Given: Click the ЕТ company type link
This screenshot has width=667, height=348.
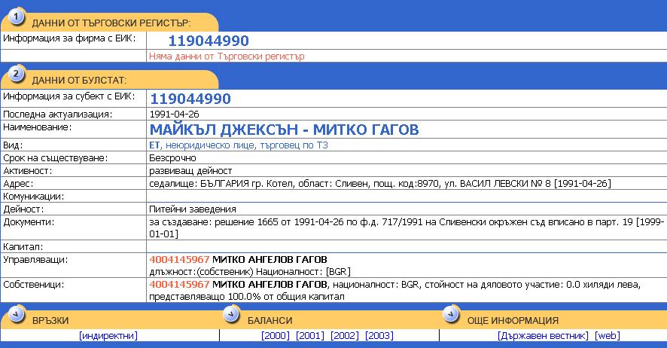Looking at the screenshot, I should coord(154,145).
